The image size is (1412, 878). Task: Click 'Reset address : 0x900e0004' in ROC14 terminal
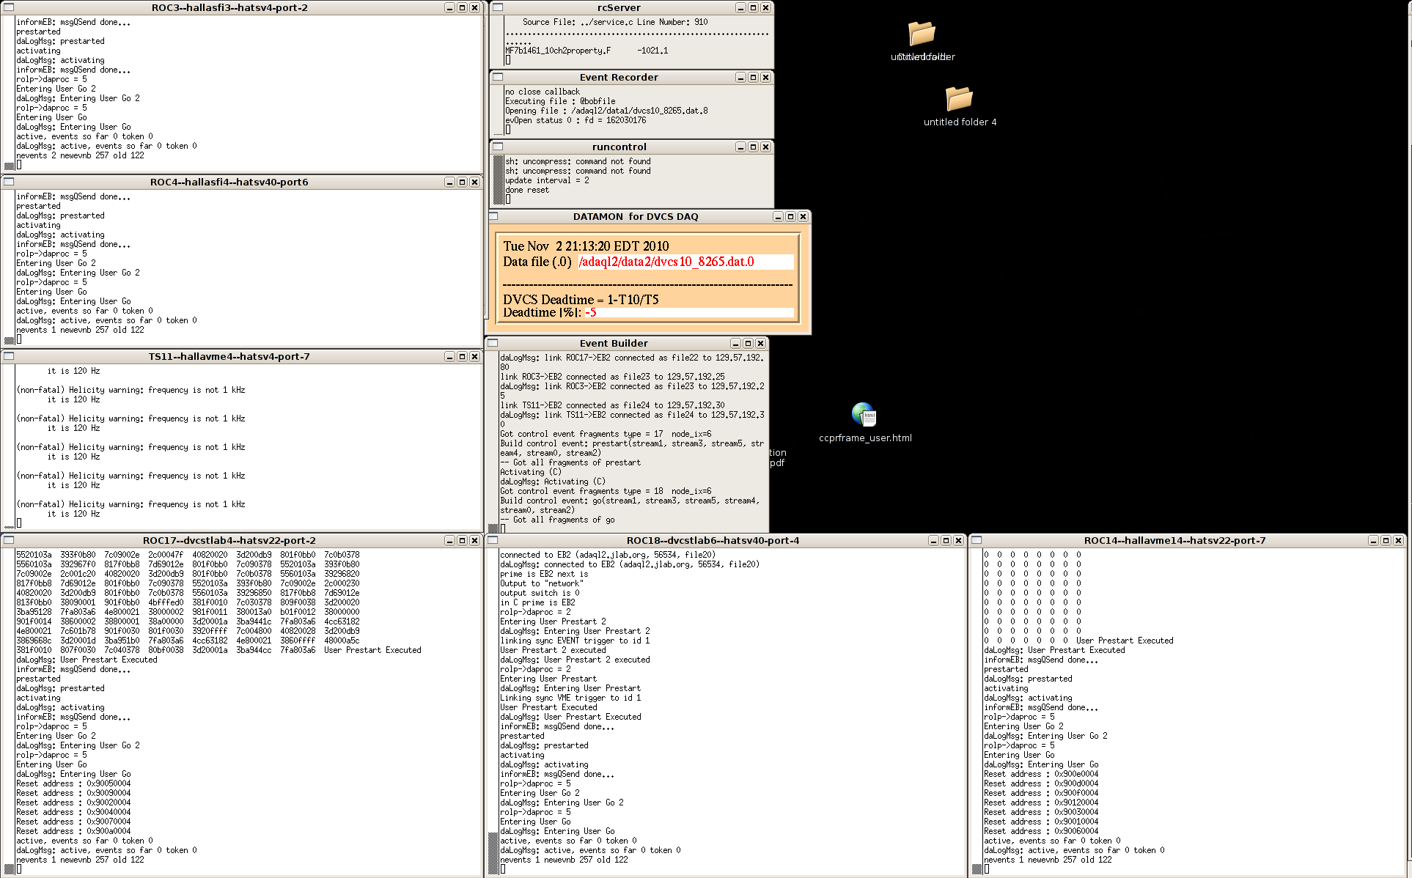(1041, 774)
